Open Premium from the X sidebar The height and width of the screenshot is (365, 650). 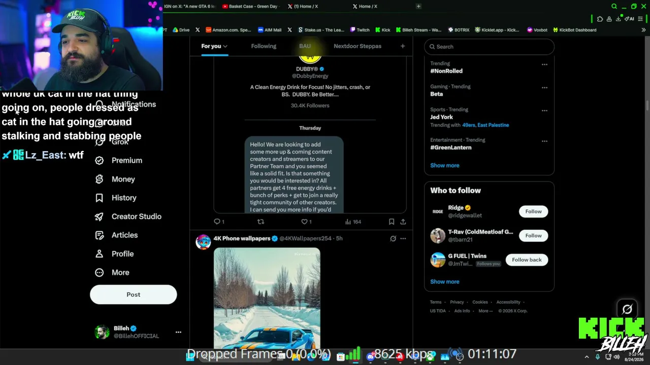click(118, 160)
